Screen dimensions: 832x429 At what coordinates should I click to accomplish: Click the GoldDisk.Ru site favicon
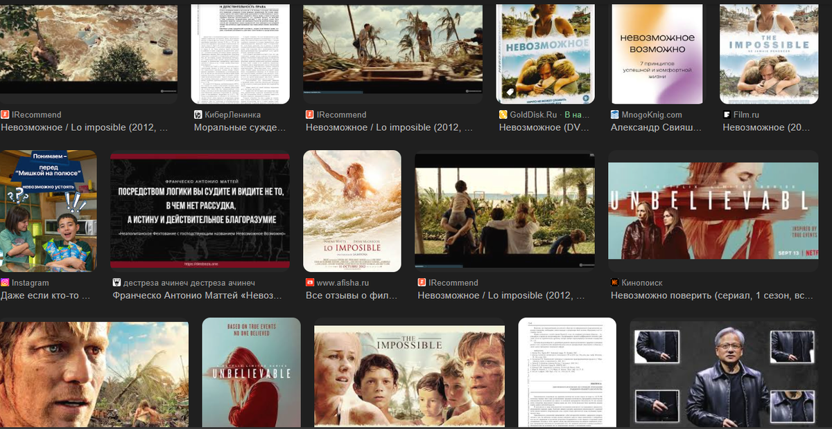[x=503, y=115]
